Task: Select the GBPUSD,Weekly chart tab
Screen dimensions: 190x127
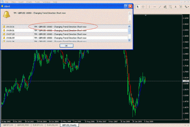Action: click(x=69, y=125)
